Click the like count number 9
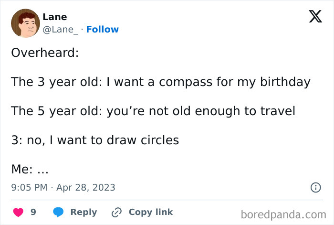Viewport: 334px width, 225px height. 33,212
